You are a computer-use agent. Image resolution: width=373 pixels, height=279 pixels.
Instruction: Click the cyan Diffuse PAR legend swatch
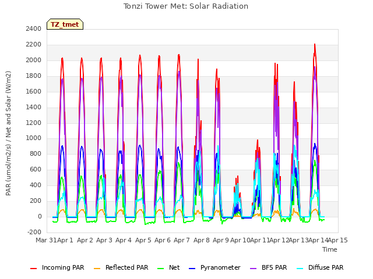[x=300, y=269]
